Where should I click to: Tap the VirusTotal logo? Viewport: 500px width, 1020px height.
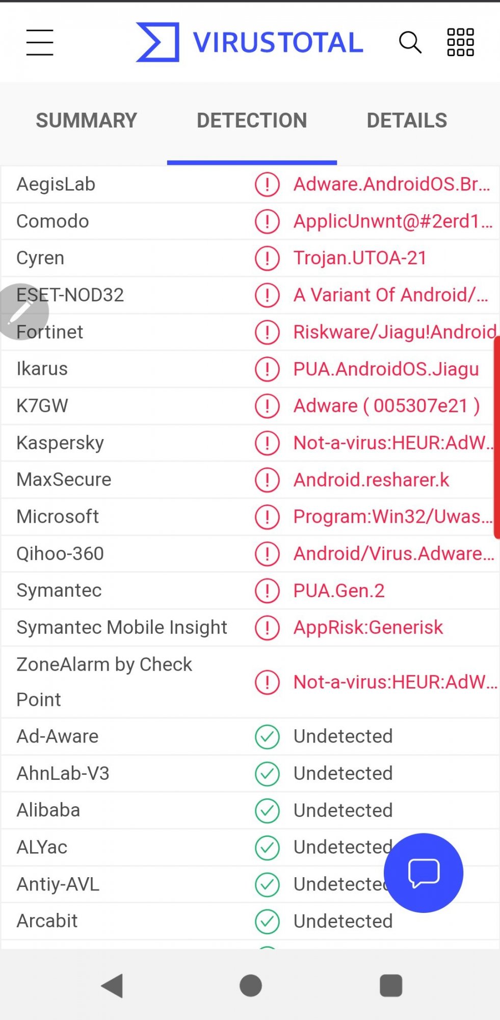(x=249, y=42)
